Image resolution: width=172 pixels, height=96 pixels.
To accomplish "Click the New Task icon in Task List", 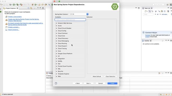I will tap(145, 11).
